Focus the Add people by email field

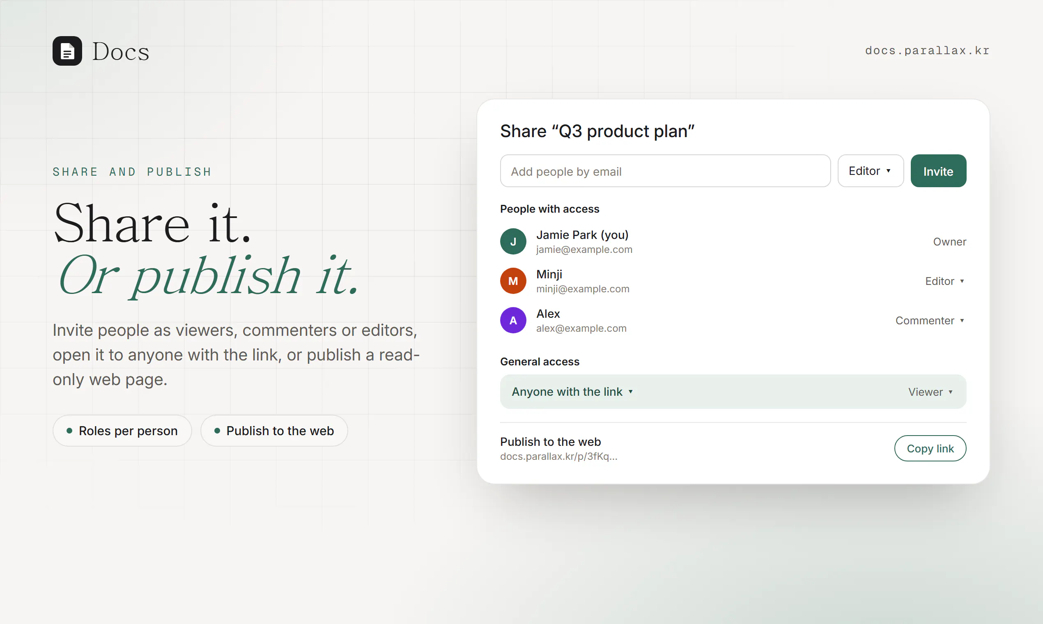[x=665, y=171]
